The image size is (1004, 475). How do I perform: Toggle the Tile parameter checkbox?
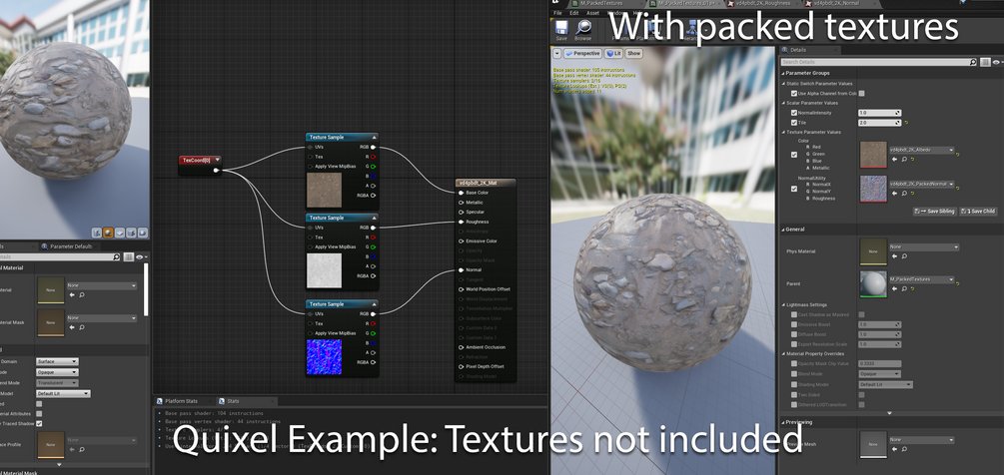pyautogui.click(x=794, y=123)
